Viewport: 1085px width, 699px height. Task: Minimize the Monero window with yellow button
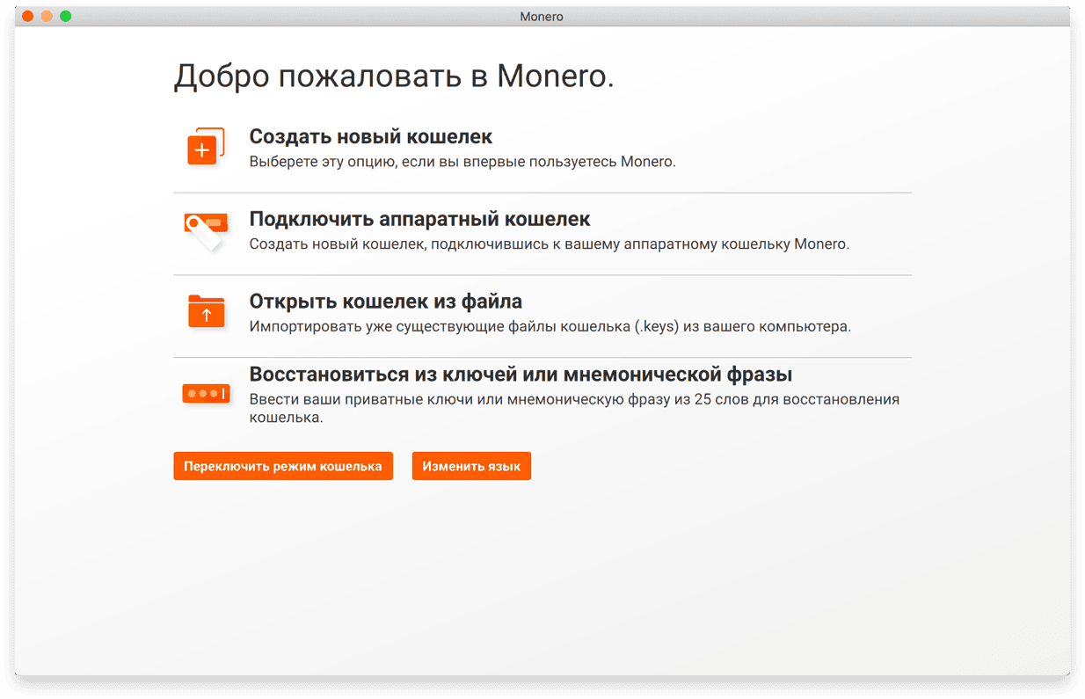[47, 17]
